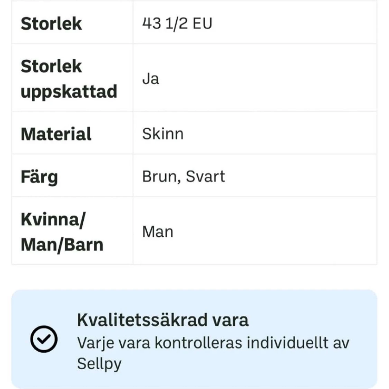Select the Ja value for estimated size
Image resolution: width=389 pixels, height=389 pixels.
(151, 79)
